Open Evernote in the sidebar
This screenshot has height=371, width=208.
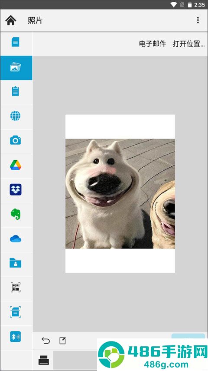[16, 214]
